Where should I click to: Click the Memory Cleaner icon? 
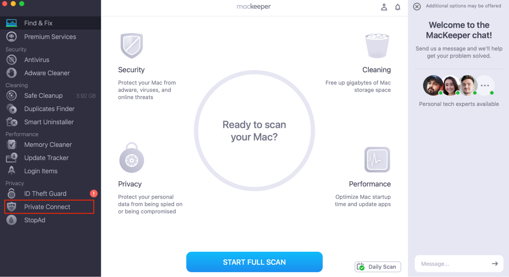tap(12, 144)
